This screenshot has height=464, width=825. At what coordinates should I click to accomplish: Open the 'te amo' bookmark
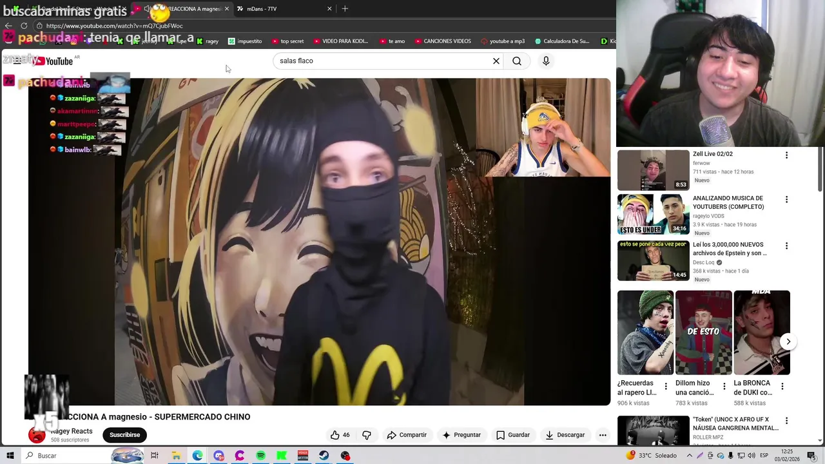[392, 41]
